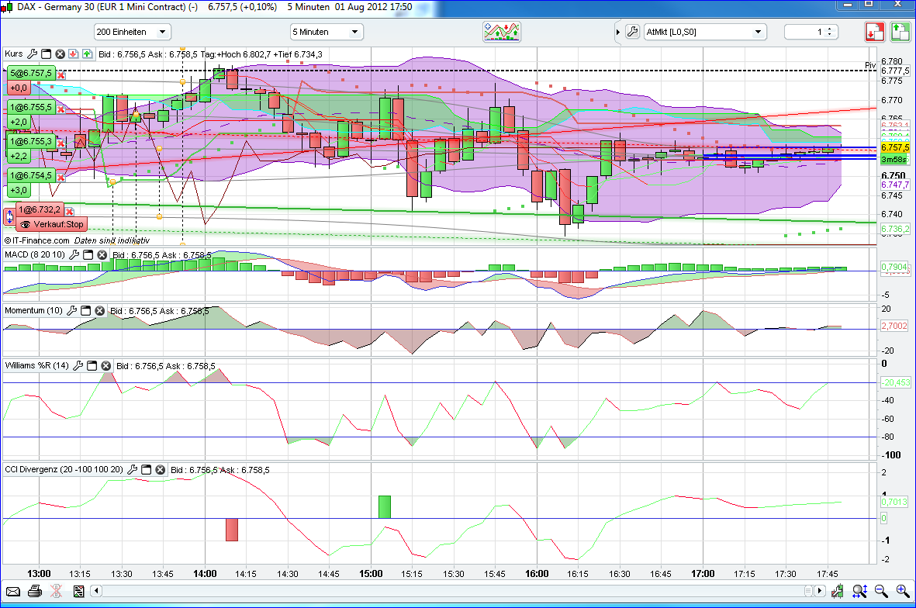Increase the order quantity with the stepper

[830, 29]
